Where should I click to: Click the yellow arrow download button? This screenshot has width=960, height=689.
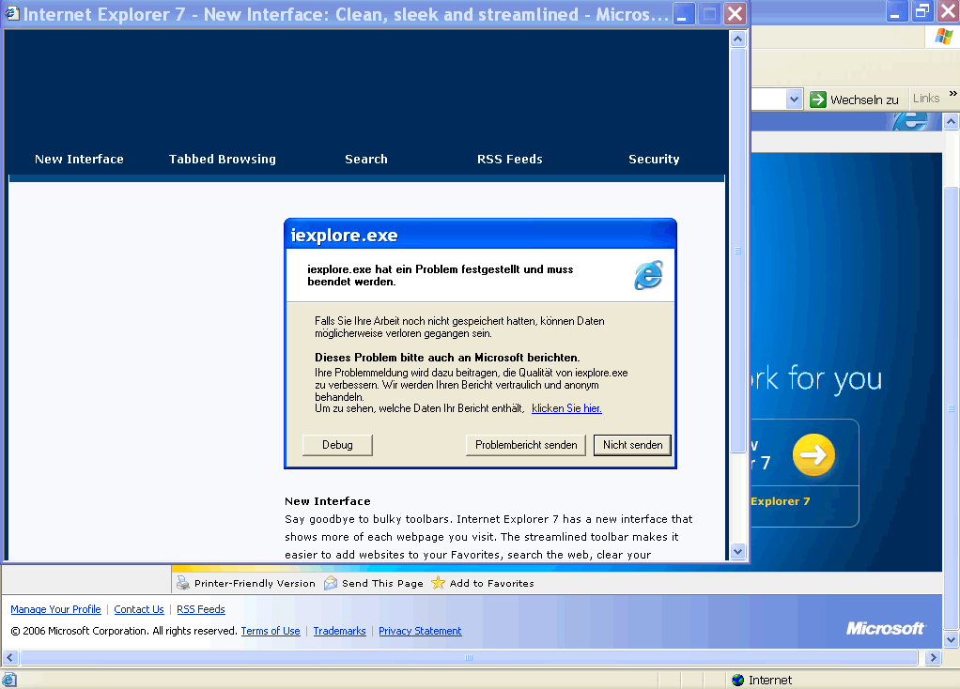pyautogui.click(x=813, y=454)
